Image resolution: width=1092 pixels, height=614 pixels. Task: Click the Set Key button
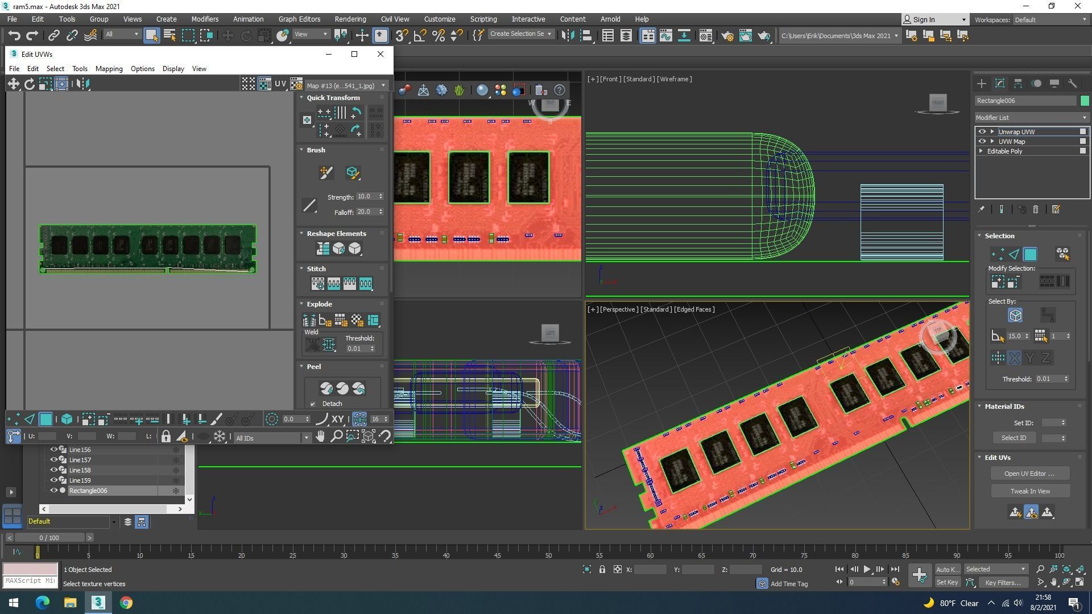pos(947,582)
